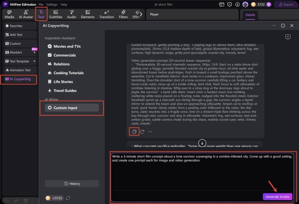Open the Elements tool
This screenshot has height=204, width=299.
coord(87,14)
